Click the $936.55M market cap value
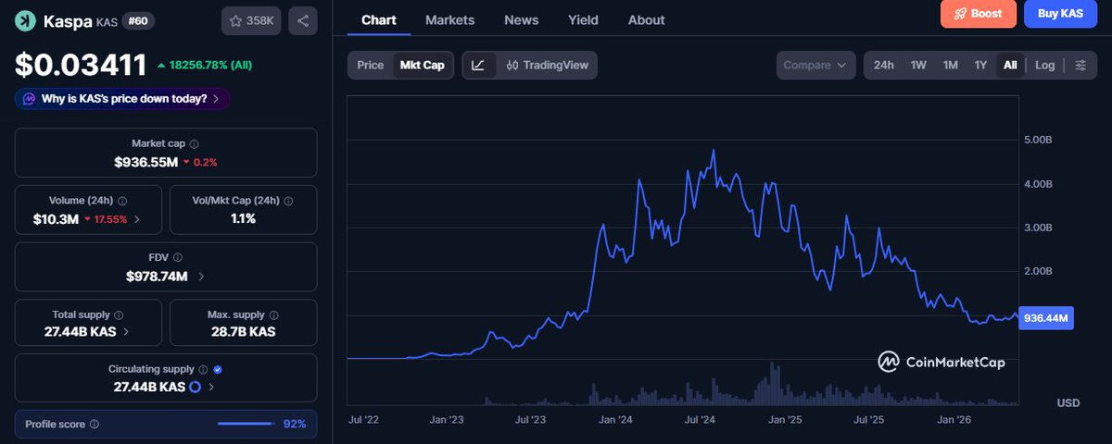This screenshot has width=1112, height=444. tap(145, 162)
